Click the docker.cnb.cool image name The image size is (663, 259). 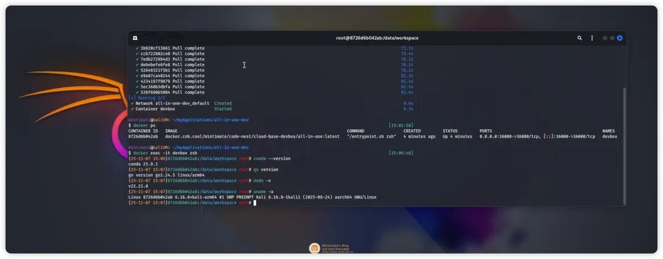[252, 137]
